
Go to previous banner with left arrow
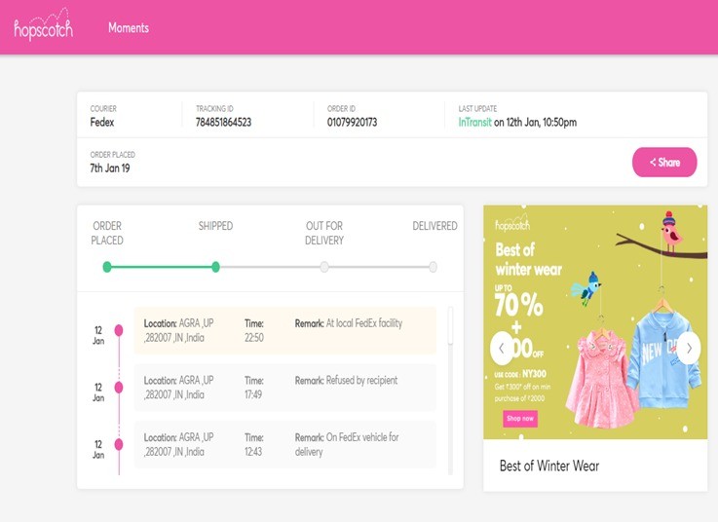point(502,349)
